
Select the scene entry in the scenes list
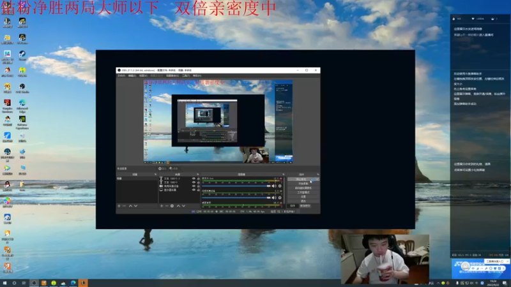coord(137,179)
